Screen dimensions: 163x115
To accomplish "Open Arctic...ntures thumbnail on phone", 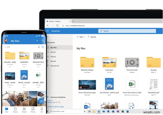I will click(10, 76).
